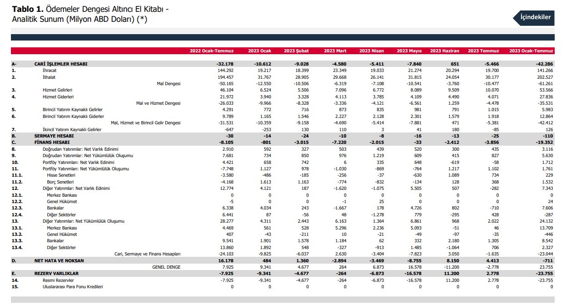Select 'Bankalar' in row 12.3.

pos(56,208)
